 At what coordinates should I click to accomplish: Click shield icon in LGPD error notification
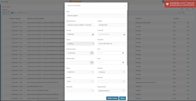(x=167, y=4)
